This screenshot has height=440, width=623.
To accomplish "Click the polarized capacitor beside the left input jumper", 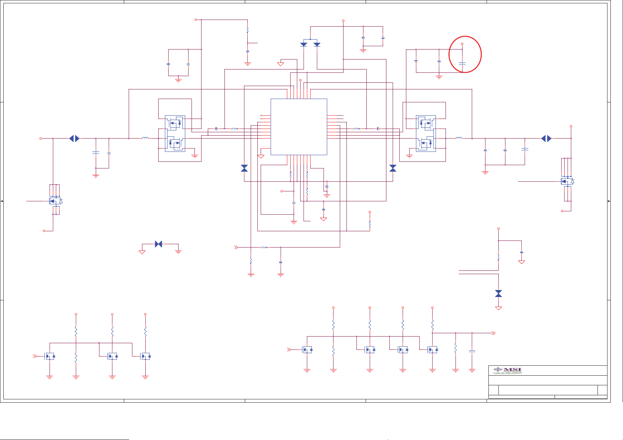I will click(96, 153).
